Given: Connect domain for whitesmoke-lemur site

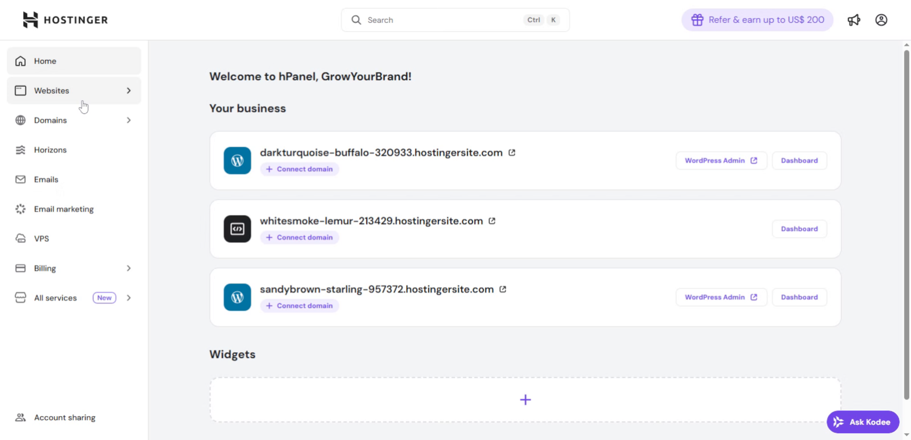Looking at the screenshot, I should coord(299,237).
